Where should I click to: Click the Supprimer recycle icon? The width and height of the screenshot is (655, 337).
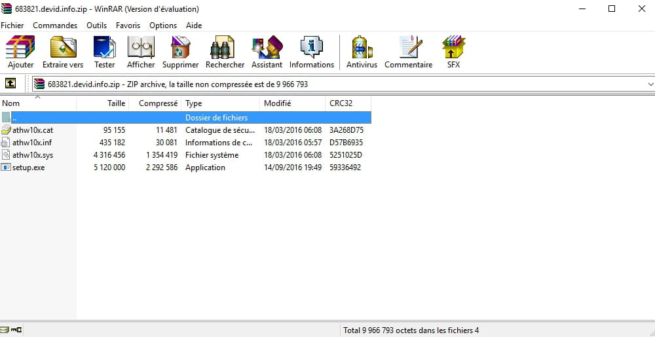pyautogui.click(x=181, y=46)
